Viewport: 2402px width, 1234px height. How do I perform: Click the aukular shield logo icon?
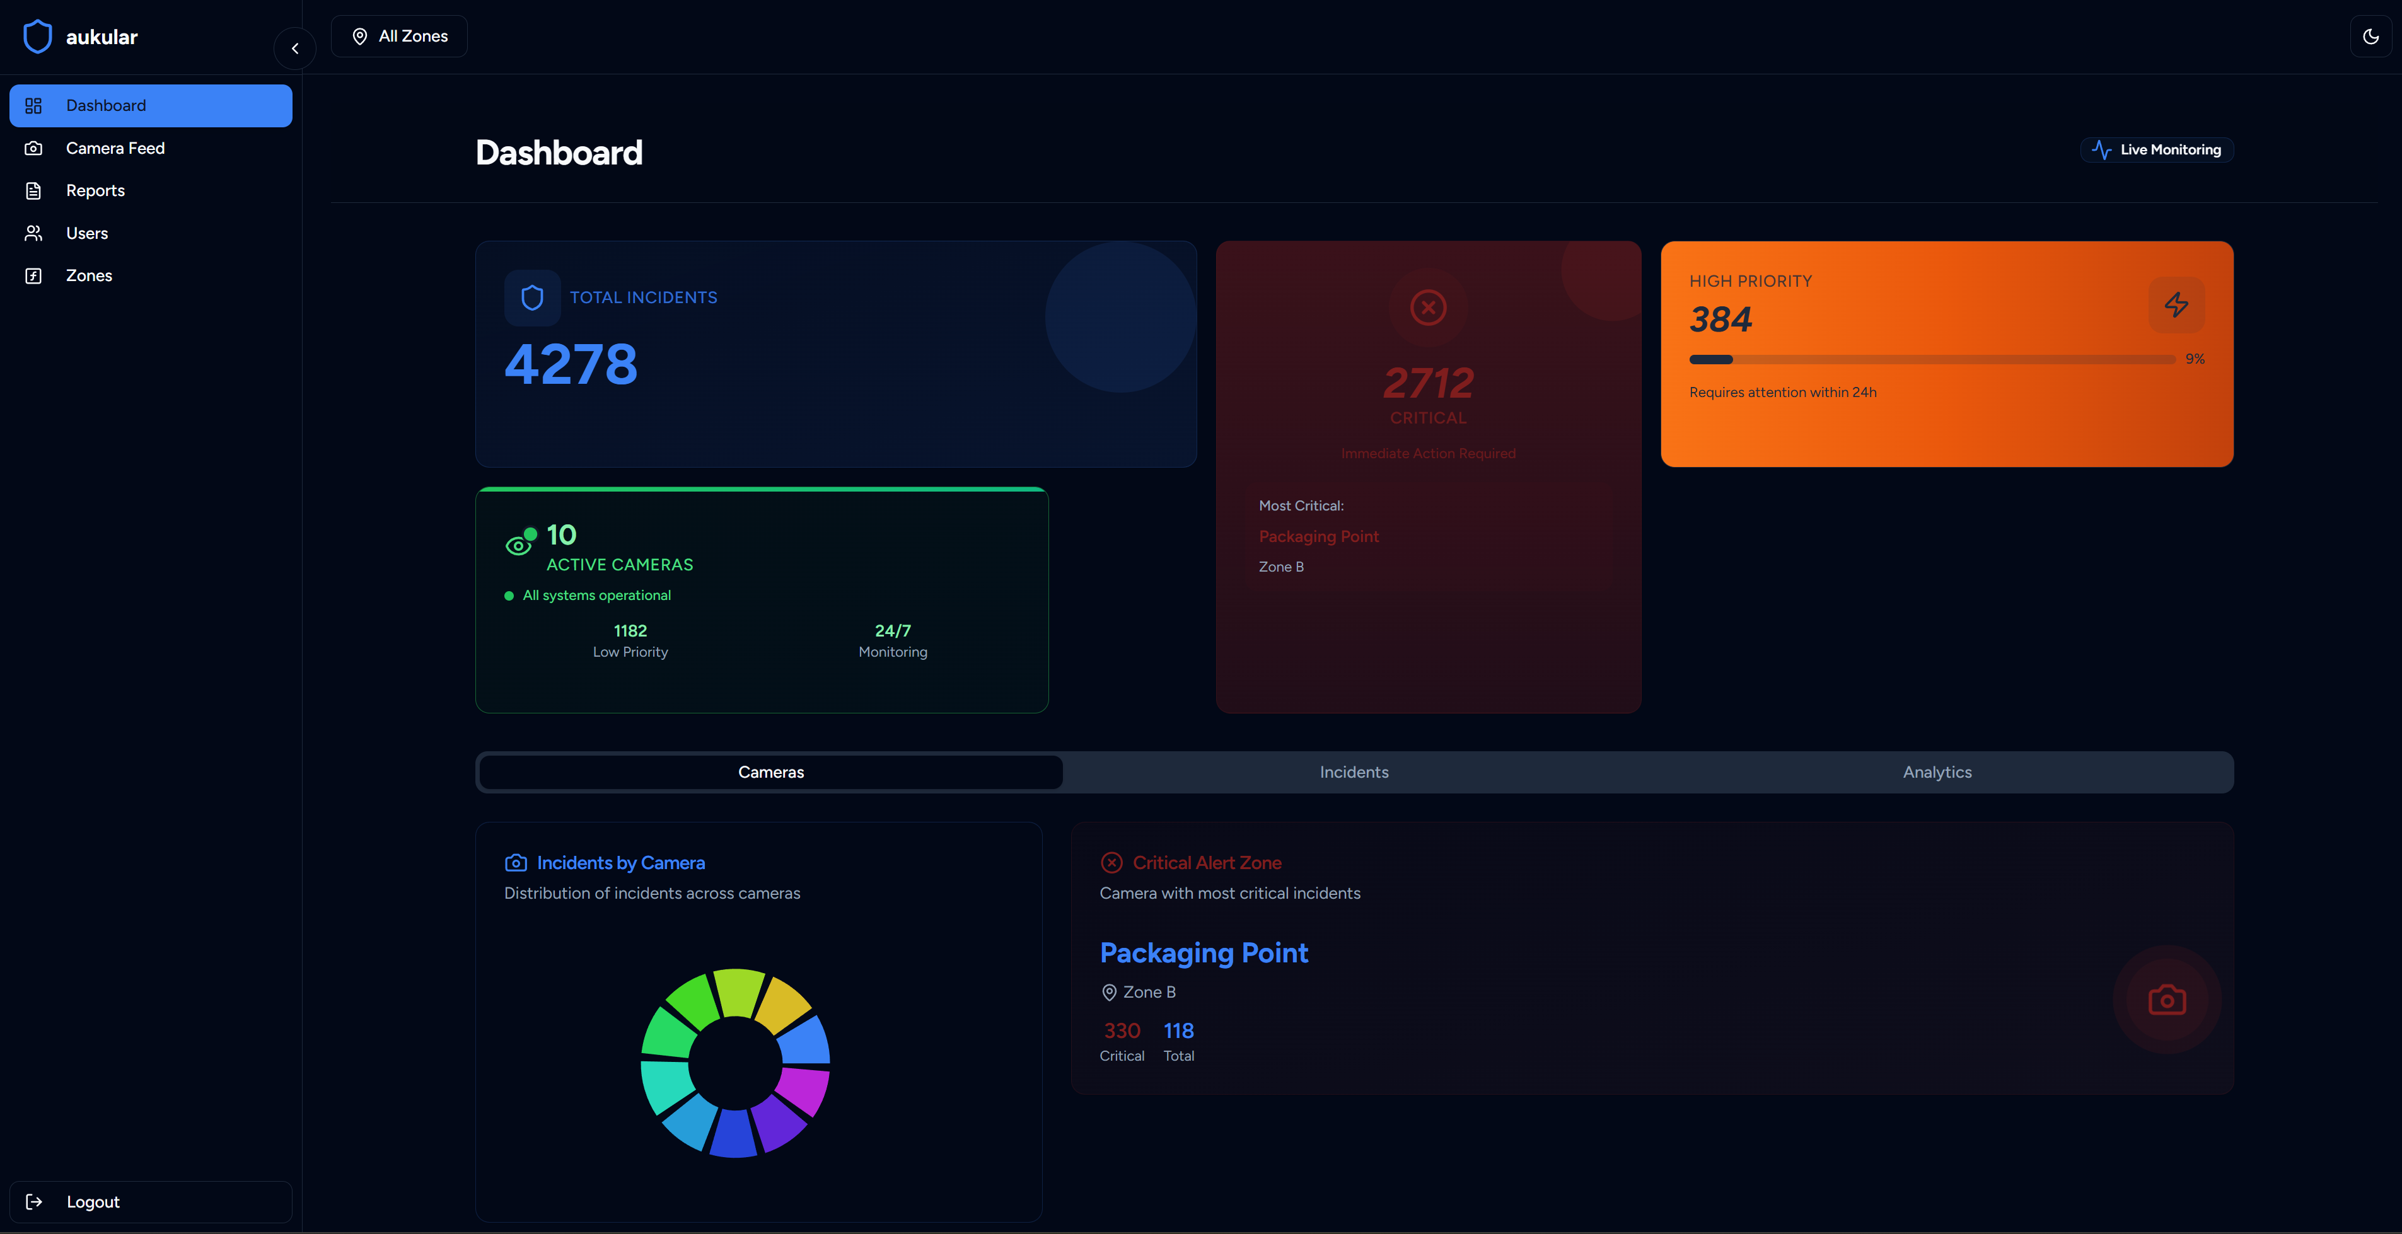37,37
